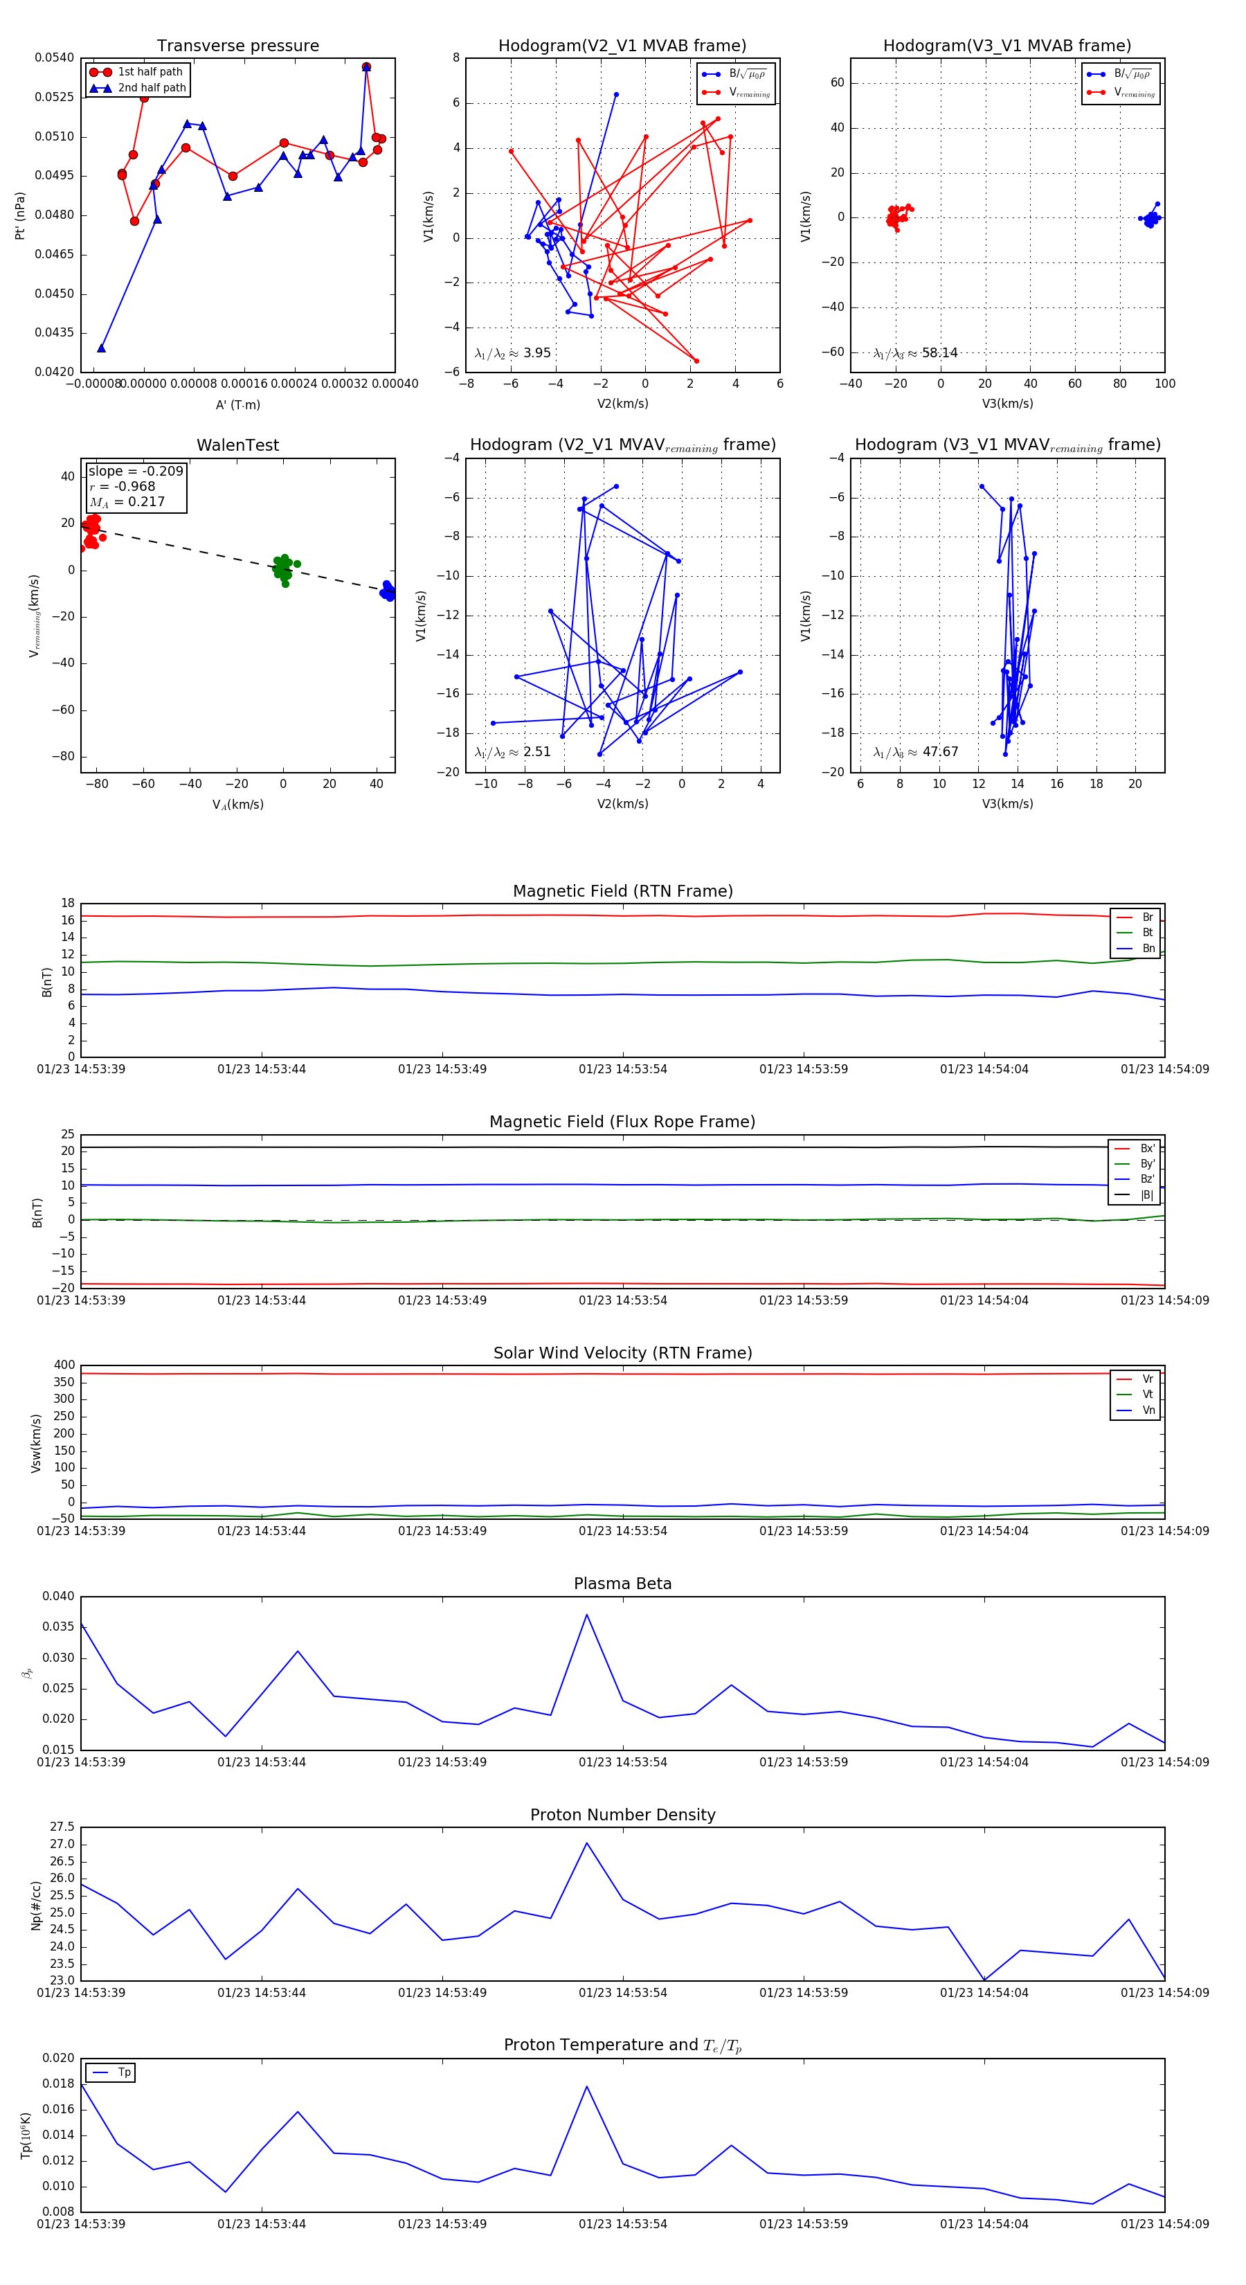Click the highest peak in Proton Number Density
Viewport: 1246px width, 2285px height.
point(586,1843)
